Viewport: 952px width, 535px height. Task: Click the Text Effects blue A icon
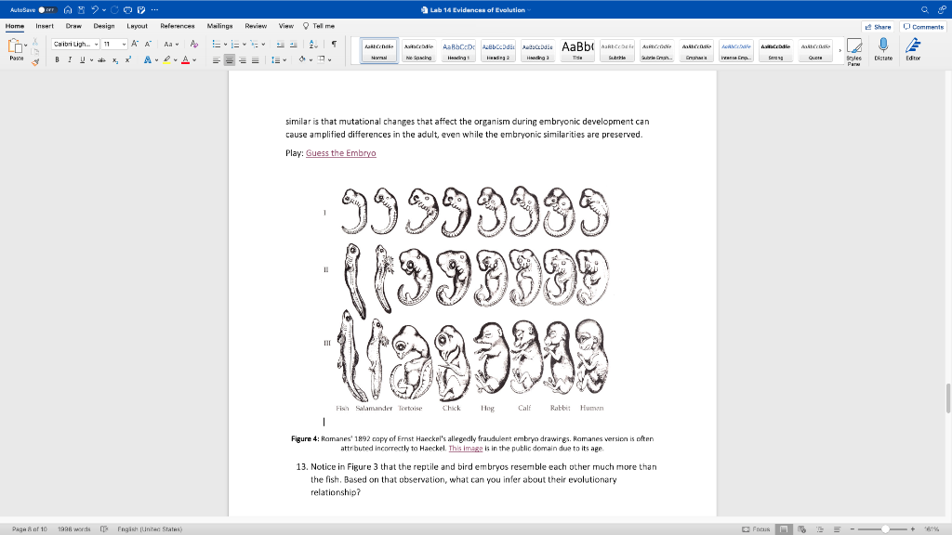147,60
